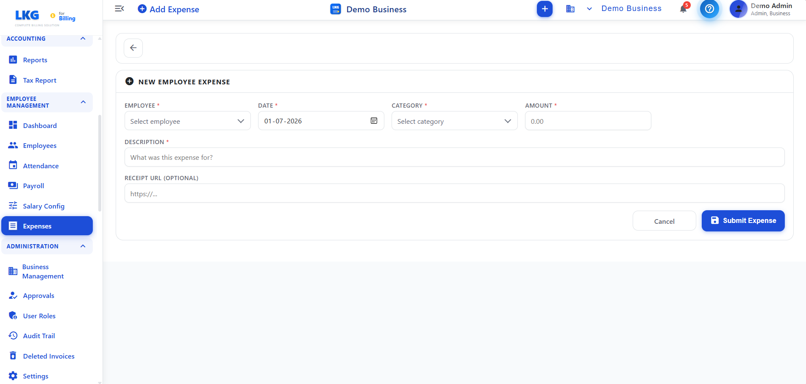
Task: Click the sidebar vertical scrollbar
Action: [x=100, y=163]
